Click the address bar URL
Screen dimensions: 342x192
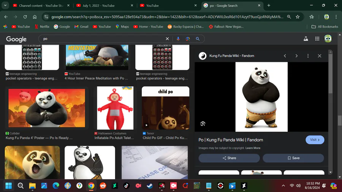tap(167, 17)
